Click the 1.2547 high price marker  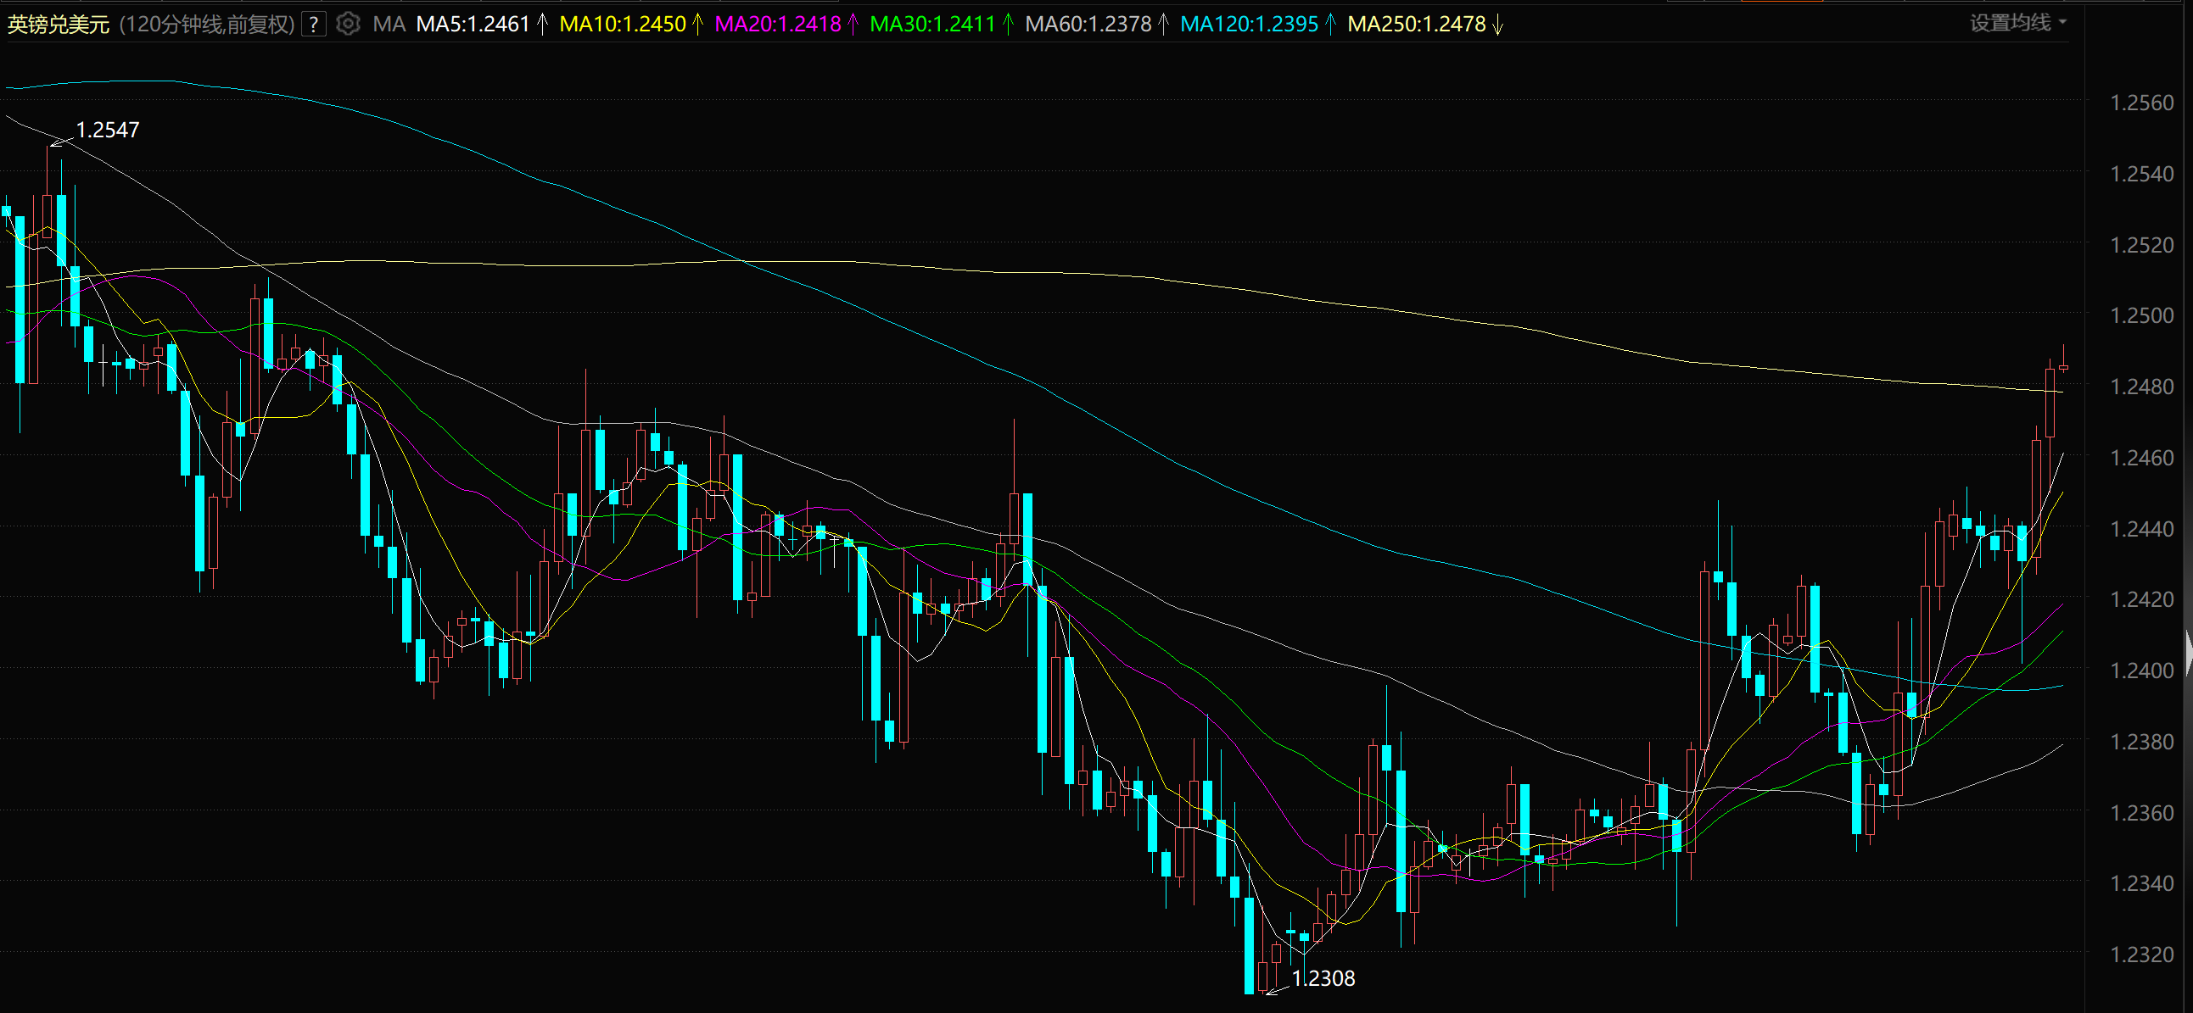(107, 131)
